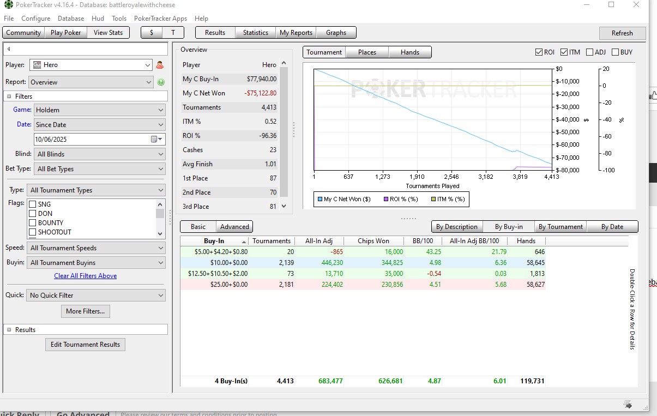This screenshot has width=657, height=416.
Task: Open the Buyin dropdown
Action: click(x=96, y=263)
